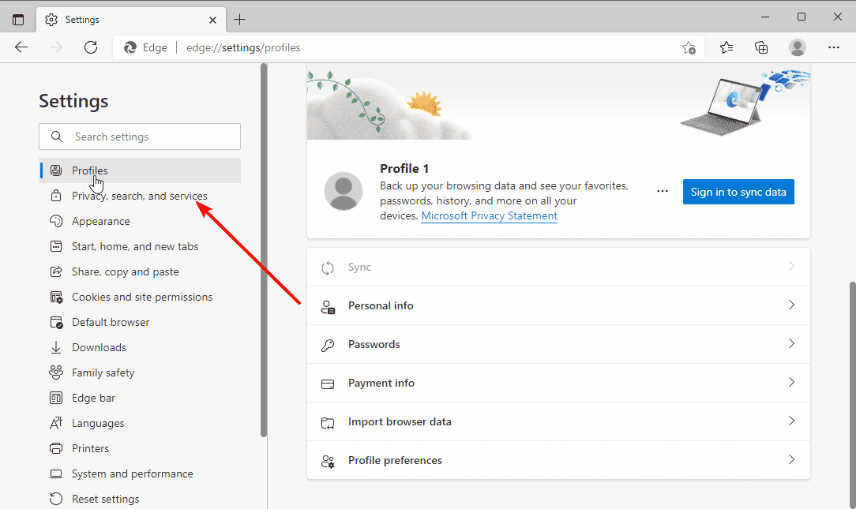Expand Profile preferences chevron

pos(791,460)
